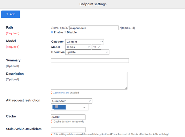Open the CommonMark link
185x137 pixels.
[x=61, y=93]
